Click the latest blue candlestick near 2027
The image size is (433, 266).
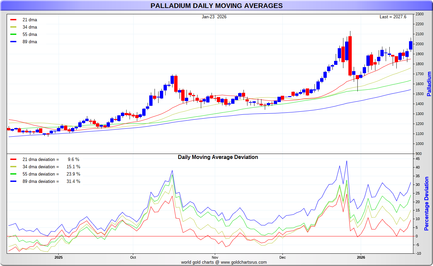point(411,46)
